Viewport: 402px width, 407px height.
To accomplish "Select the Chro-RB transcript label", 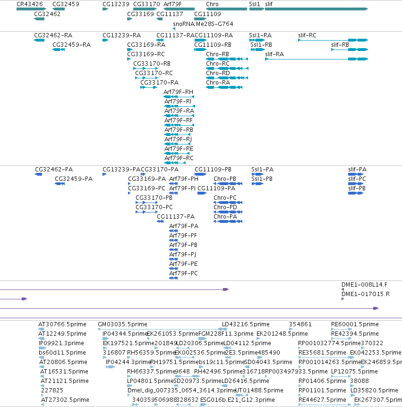I will [218, 54].
